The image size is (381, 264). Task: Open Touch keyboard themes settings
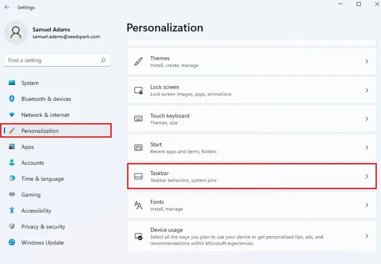[252, 118]
